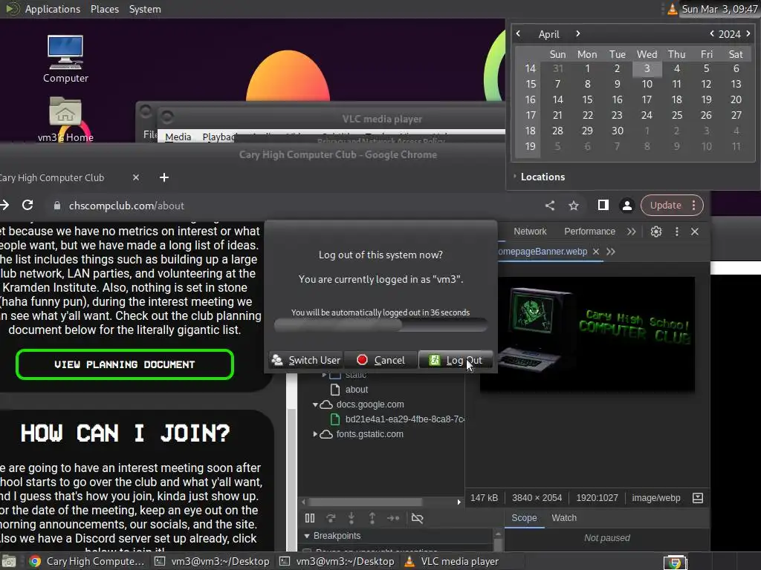The image size is (761, 570).
Task: Click step over debugger icon
Action: (331, 518)
